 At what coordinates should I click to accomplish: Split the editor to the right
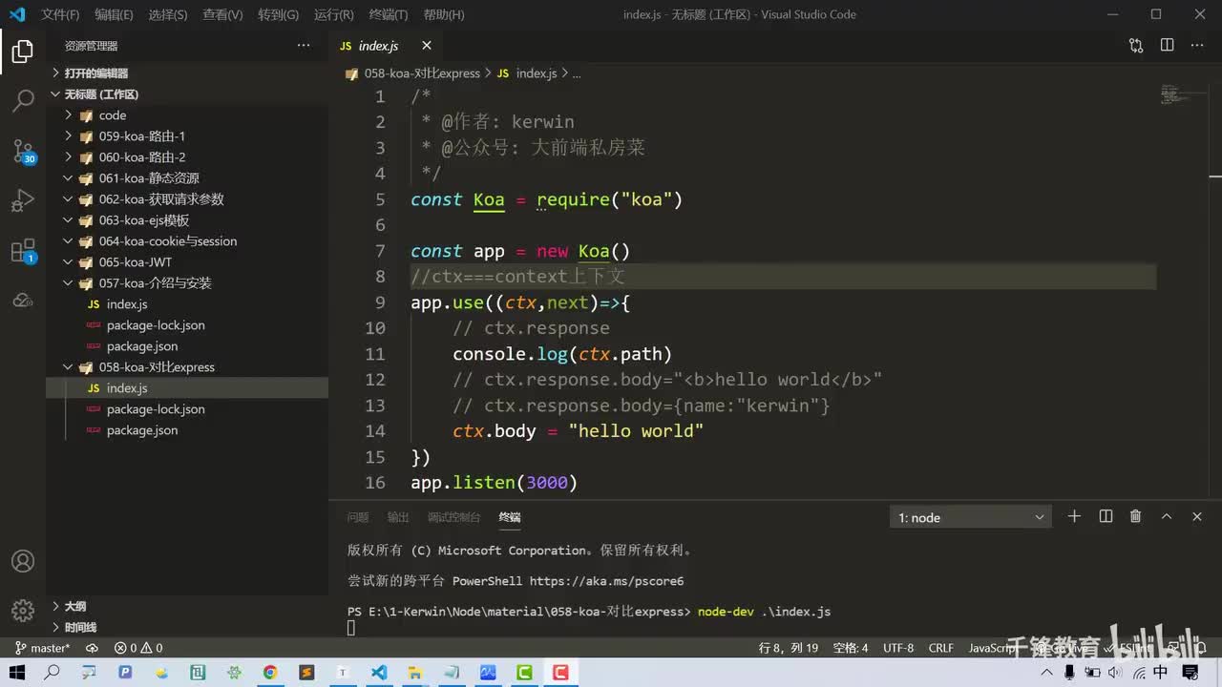[x=1167, y=46]
